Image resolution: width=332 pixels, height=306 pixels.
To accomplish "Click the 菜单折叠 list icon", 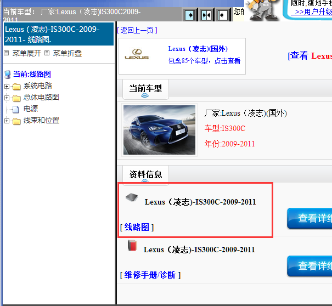I will pos(47,53).
